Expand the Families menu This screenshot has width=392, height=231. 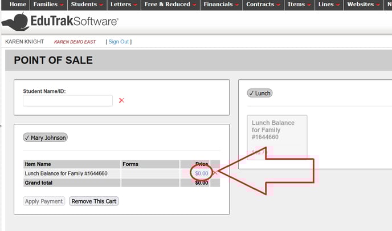pos(48,5)
